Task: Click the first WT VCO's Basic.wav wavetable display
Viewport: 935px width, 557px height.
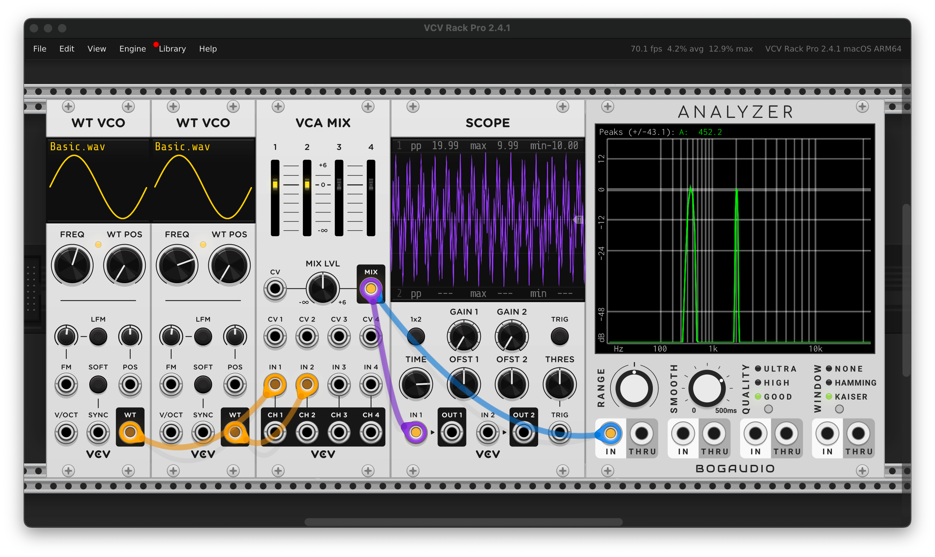Action: (x=99, y=180)
